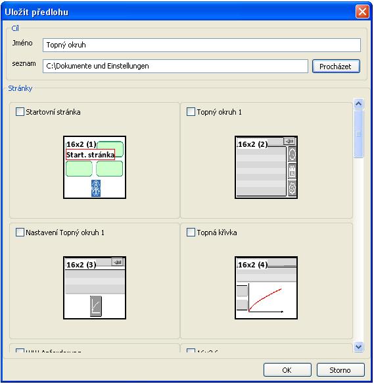
Task: Click the back arrow icon in 16x2 (2) thumbnail
Action: [289, 141]
